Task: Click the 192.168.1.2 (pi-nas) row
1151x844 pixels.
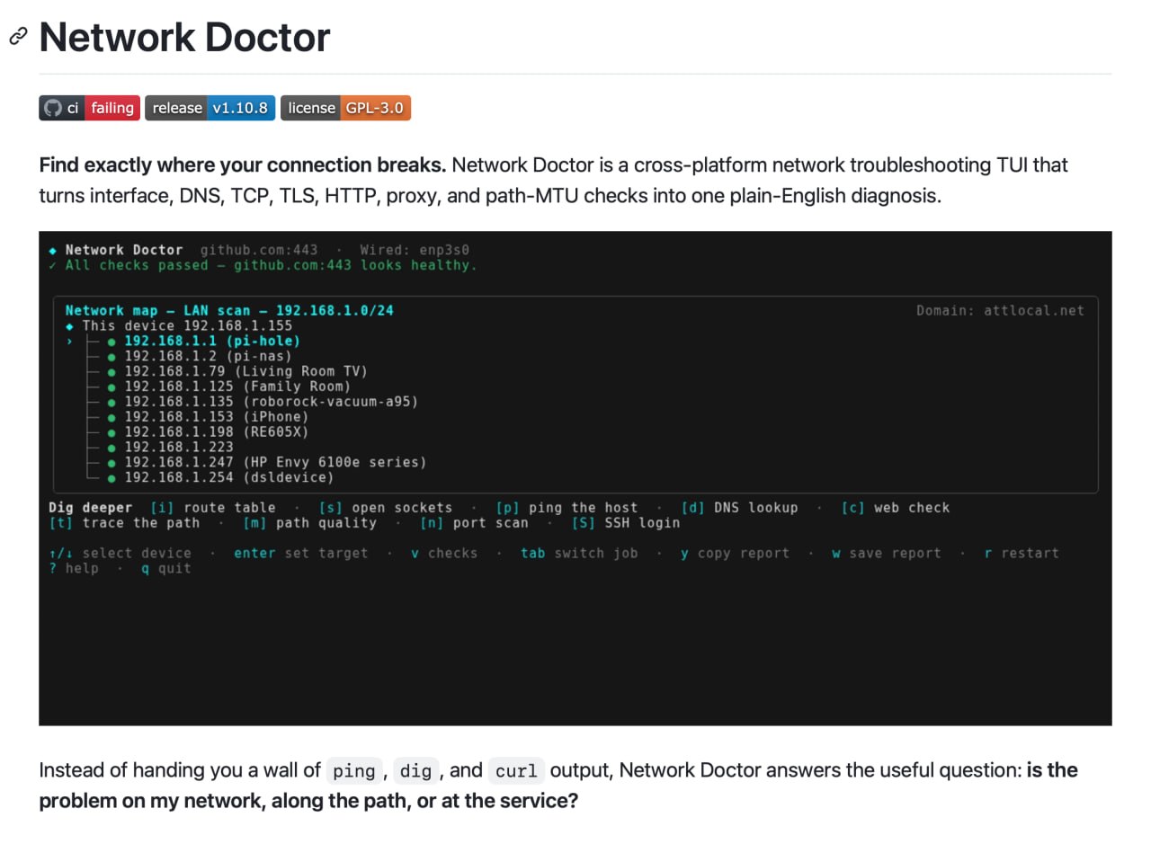Action: pyautogui.click(x=208, y=356)
